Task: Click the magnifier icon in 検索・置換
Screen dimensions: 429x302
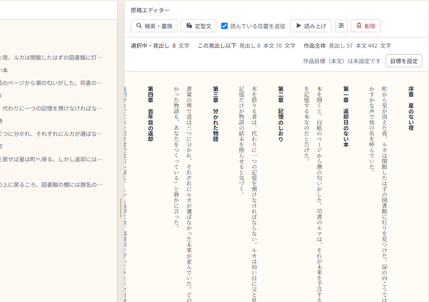Action: pyautogui.click(x=139, y=26)
